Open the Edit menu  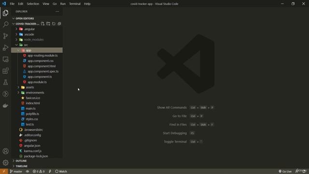(x=20, y=4)
